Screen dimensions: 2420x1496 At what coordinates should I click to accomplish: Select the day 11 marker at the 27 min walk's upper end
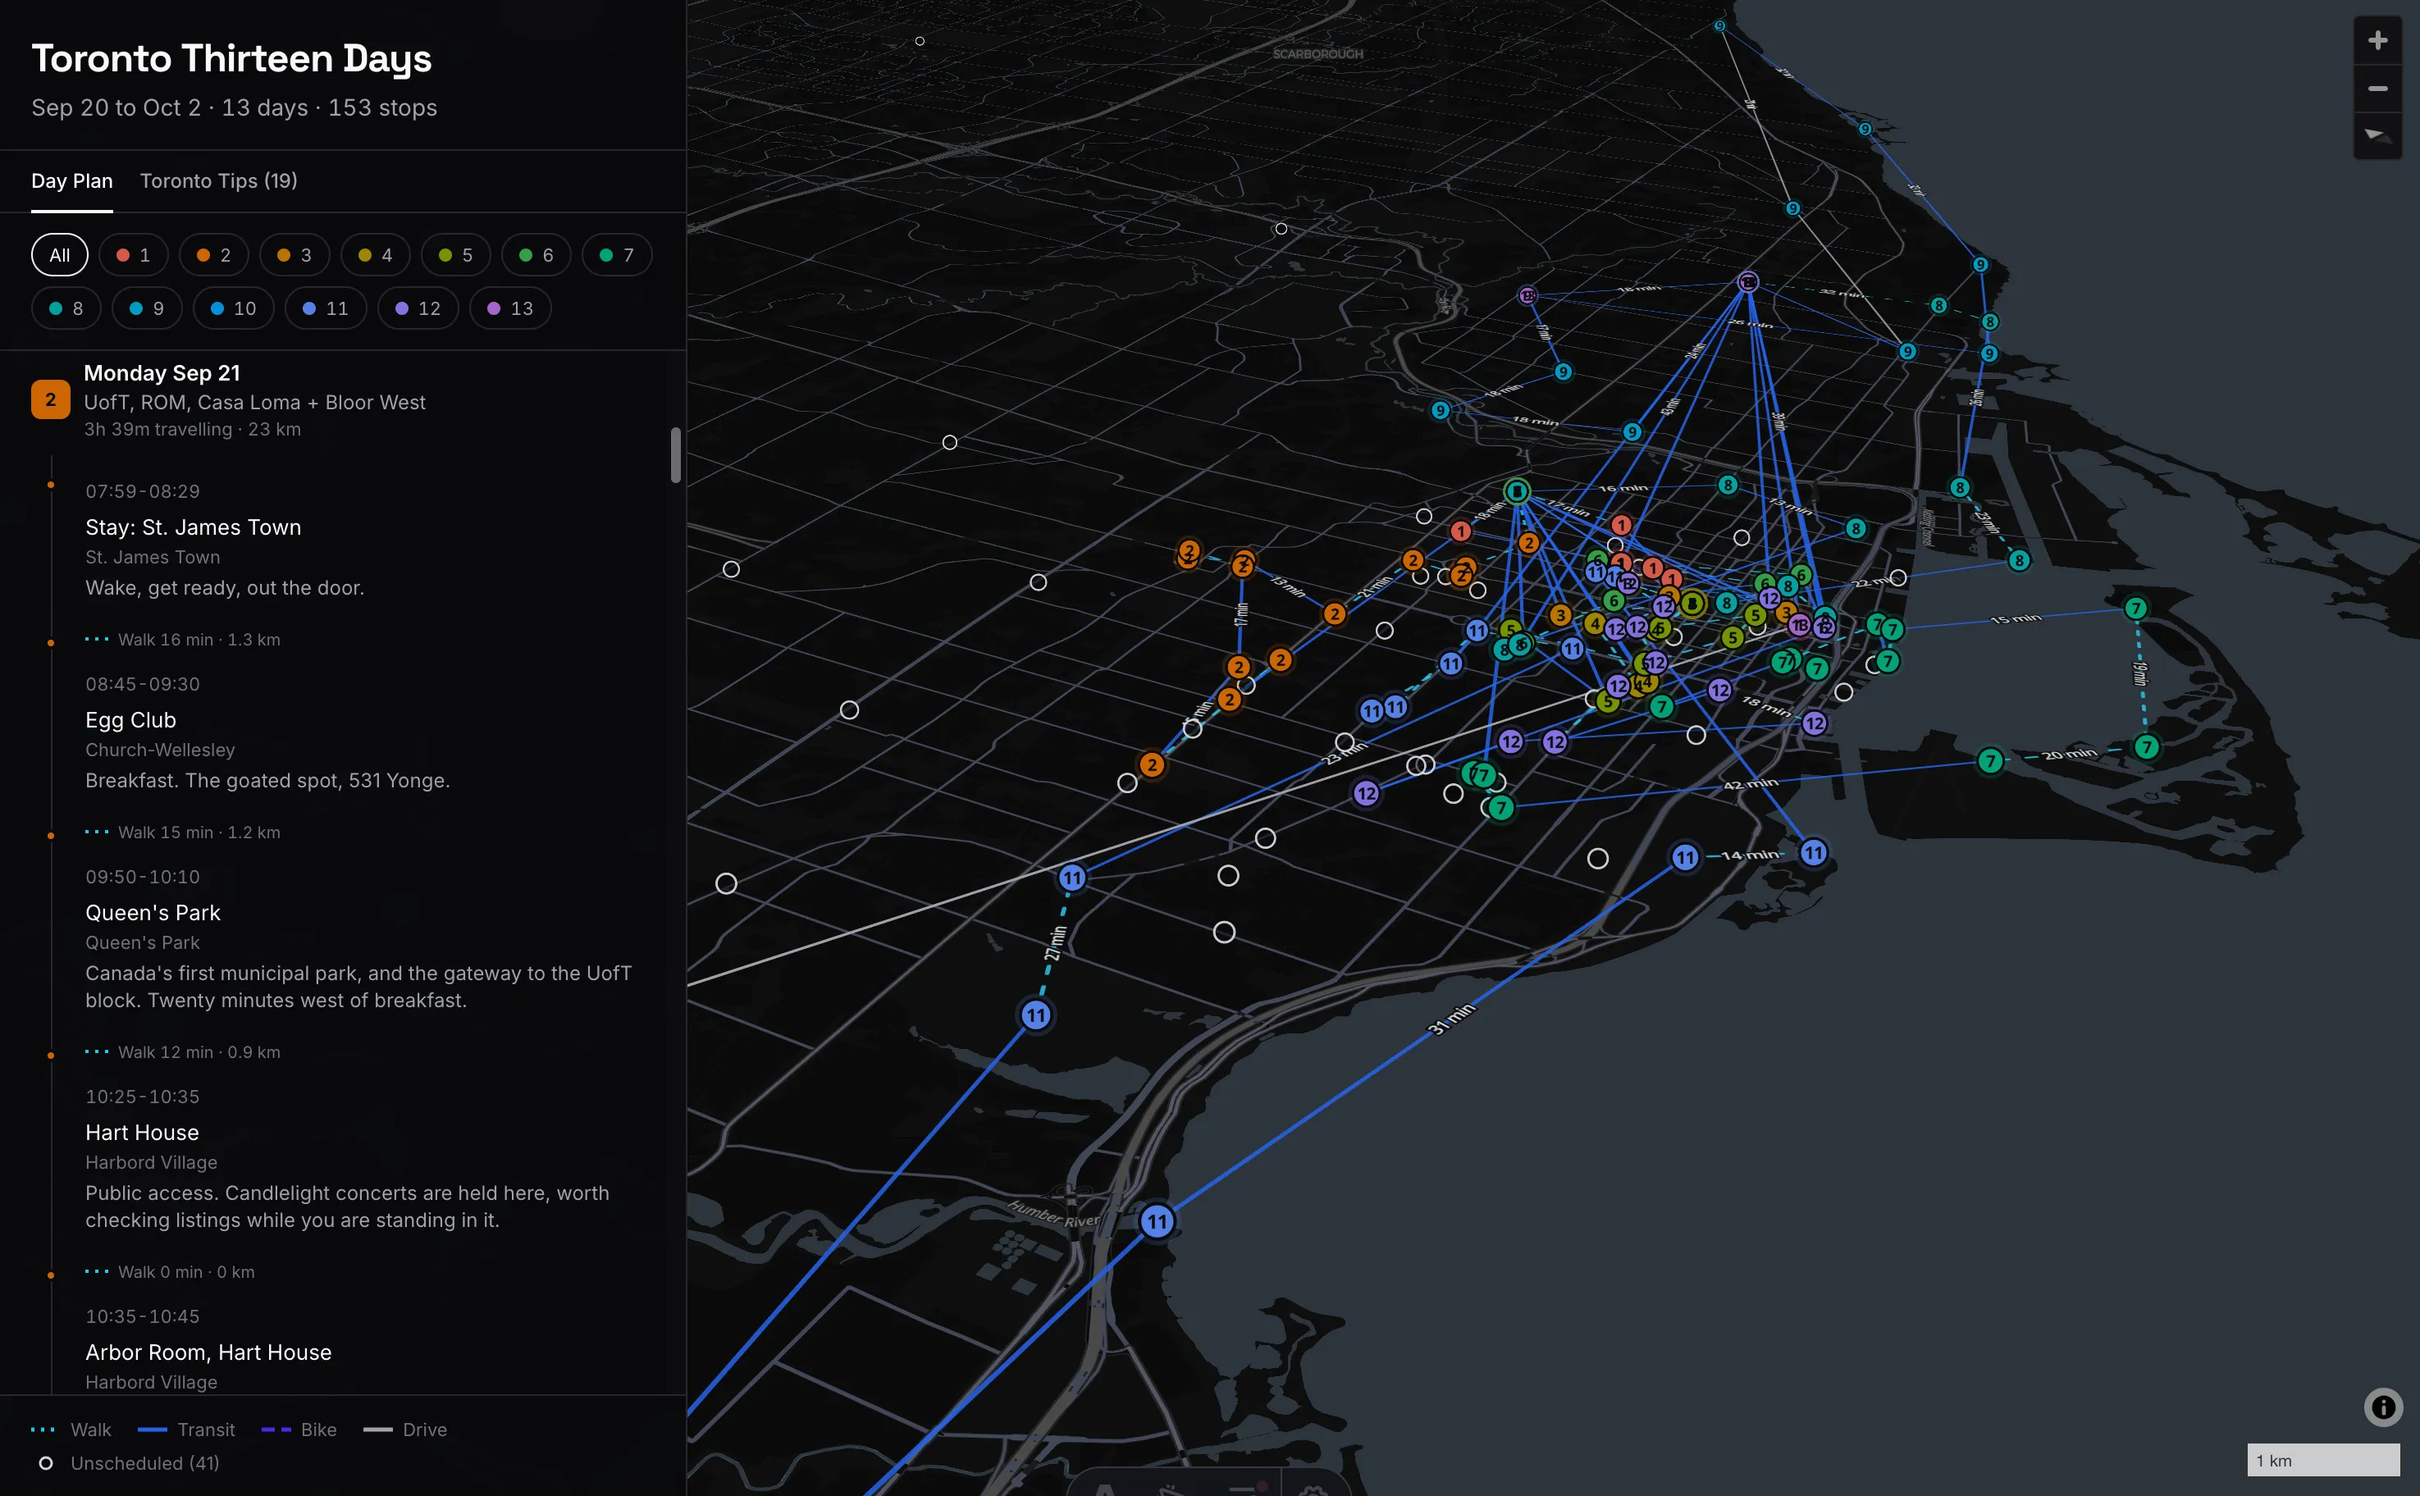pyautogui.click(x=1071, y=878)
